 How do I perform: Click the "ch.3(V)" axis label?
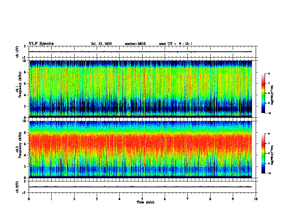pyautogui.click(x=17, y=187)
